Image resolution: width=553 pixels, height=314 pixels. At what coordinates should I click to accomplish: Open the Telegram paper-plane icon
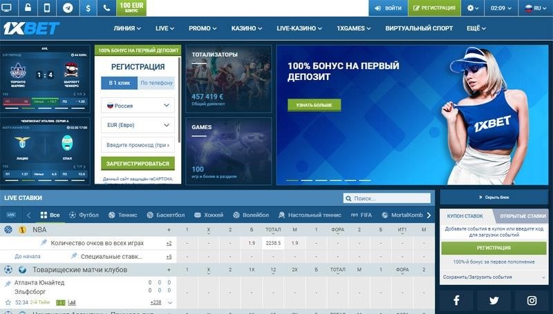click(x=68, y=8)
